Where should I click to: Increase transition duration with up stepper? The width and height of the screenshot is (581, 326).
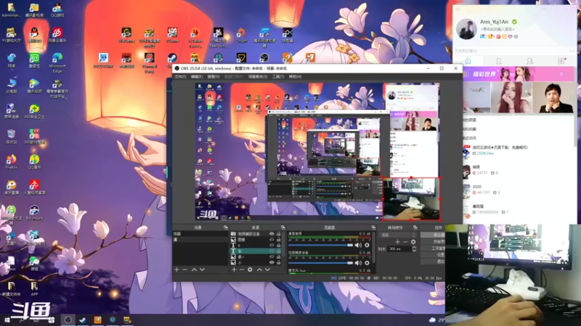[x=414, y=247]
